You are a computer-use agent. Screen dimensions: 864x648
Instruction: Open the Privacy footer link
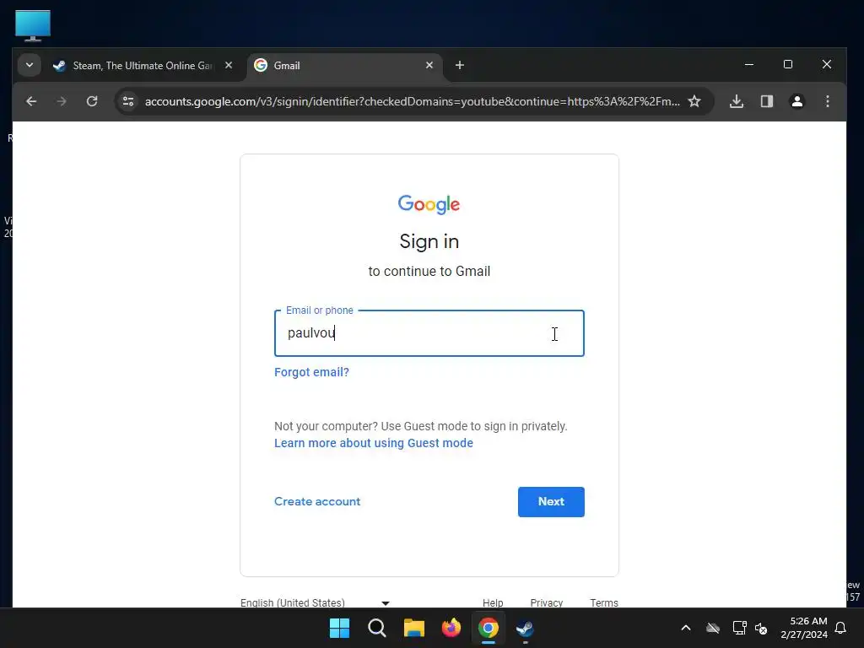click(546, 602)
